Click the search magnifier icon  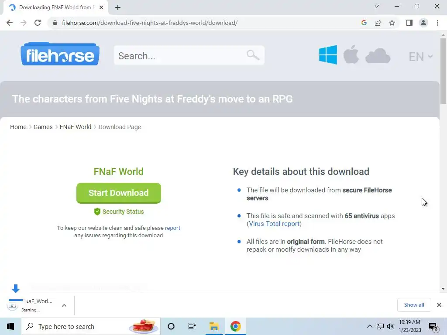[x=253, y=55]
